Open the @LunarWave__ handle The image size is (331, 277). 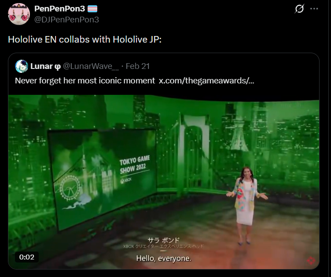click(91, 66)
